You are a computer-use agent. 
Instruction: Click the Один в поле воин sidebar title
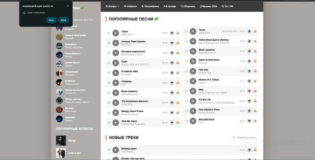pos(75,35)
